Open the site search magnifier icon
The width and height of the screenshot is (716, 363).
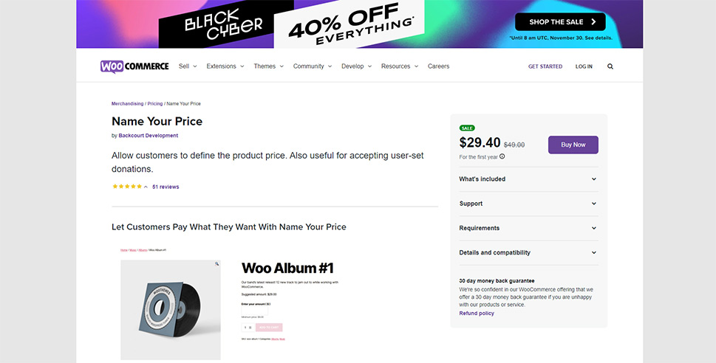click(610, 66)
